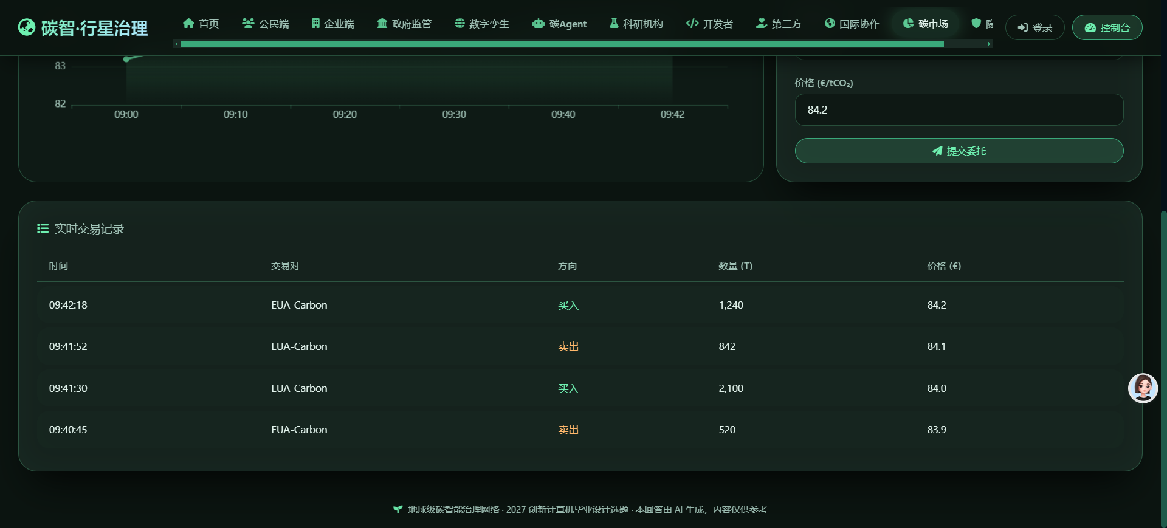
Task: Click the 碳智·行星治理 globe logo
Action: coord(27,27)
